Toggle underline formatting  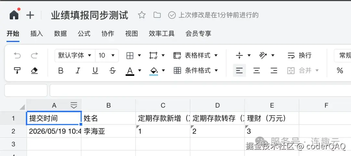click(x=95, y=71)
